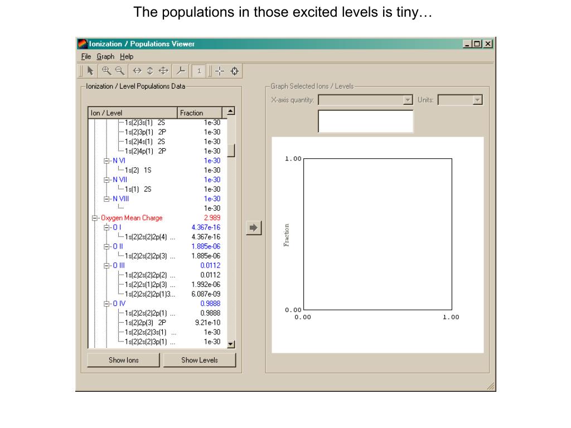Select the crosshair cursor tool
The height and width of the screenshot is (428, 571).
coord(220,71)
